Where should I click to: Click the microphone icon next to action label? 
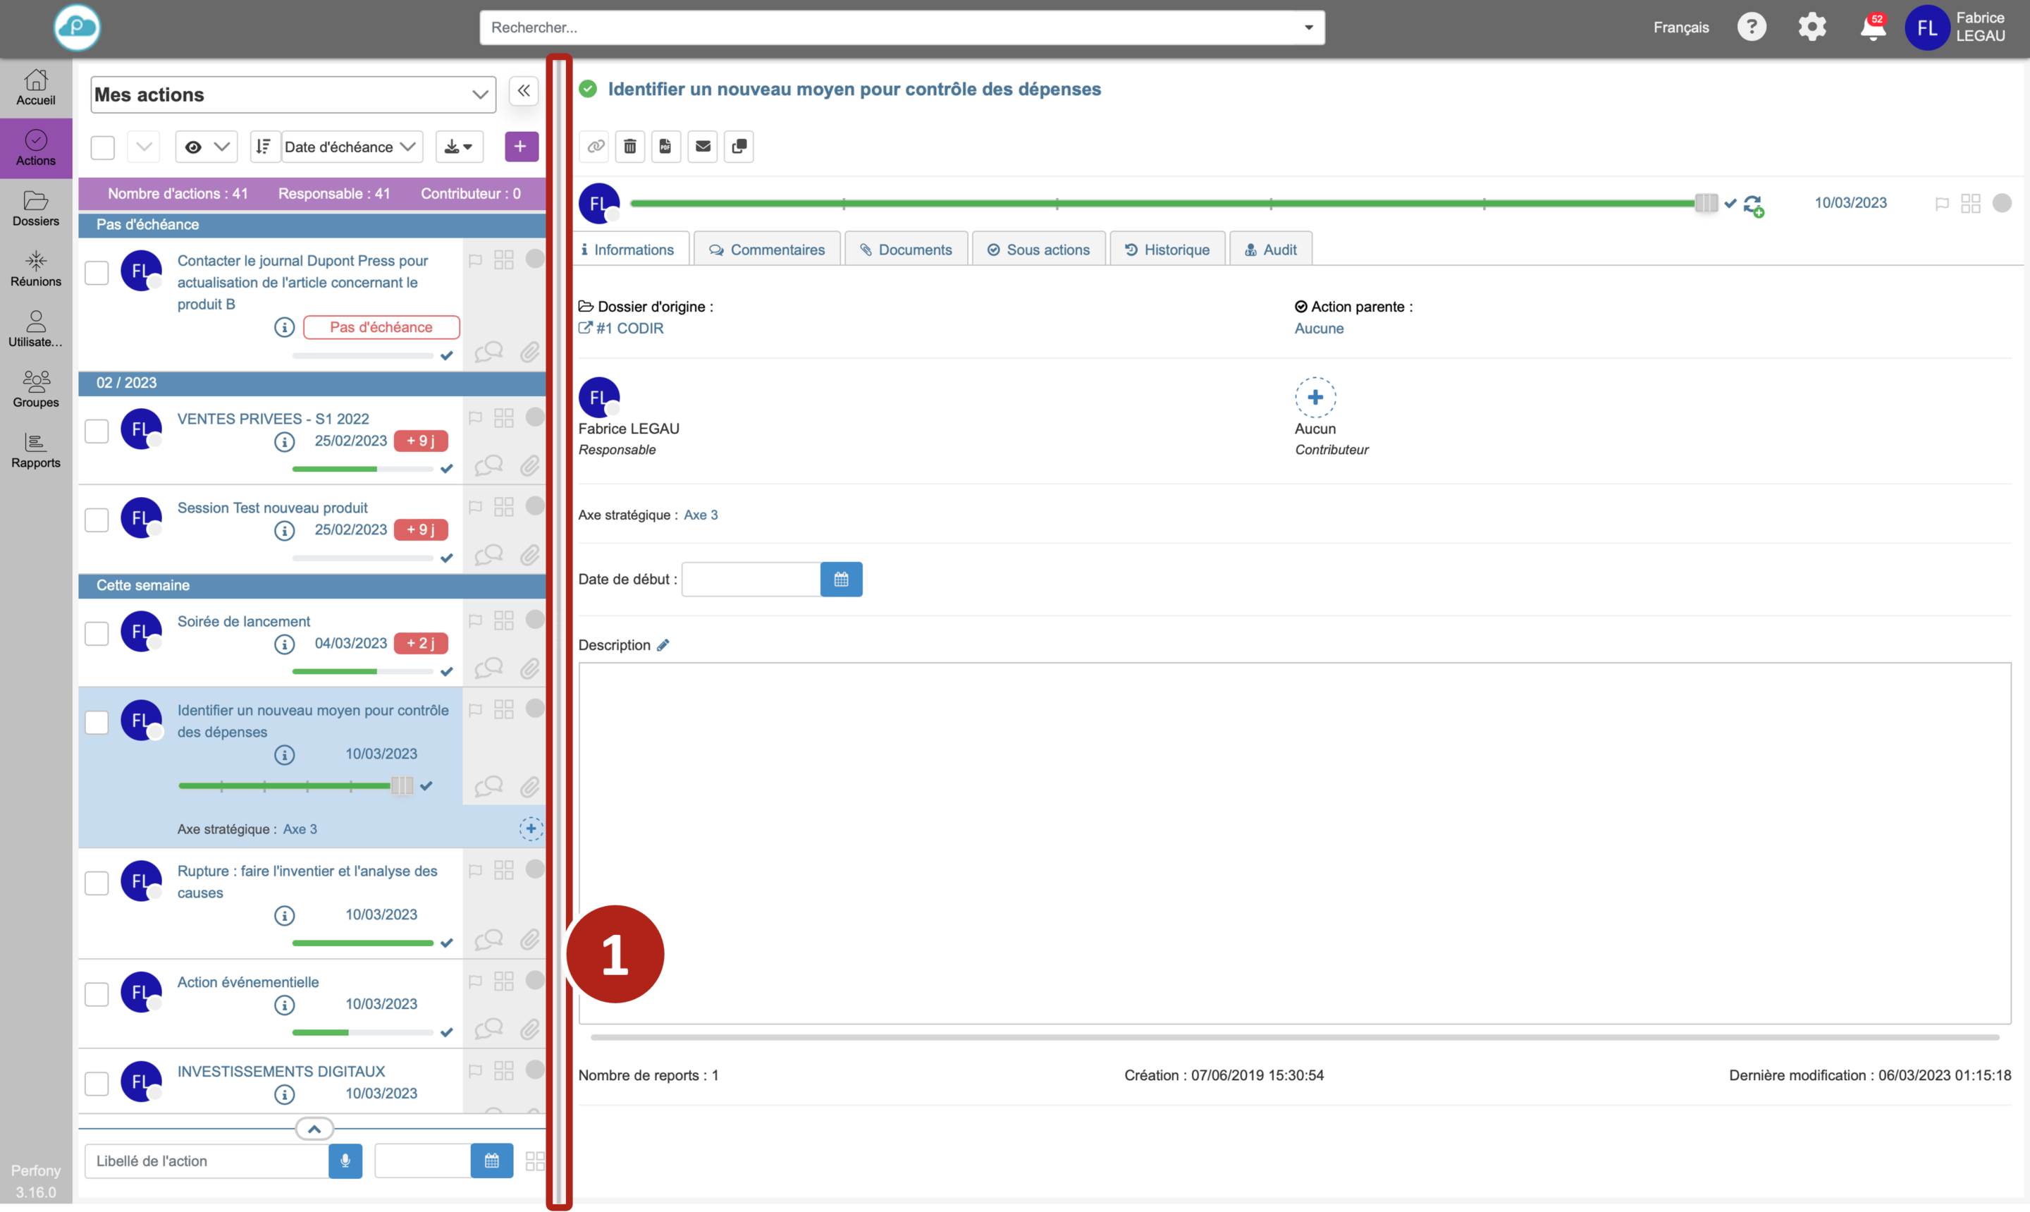(x=345, y=1161)
